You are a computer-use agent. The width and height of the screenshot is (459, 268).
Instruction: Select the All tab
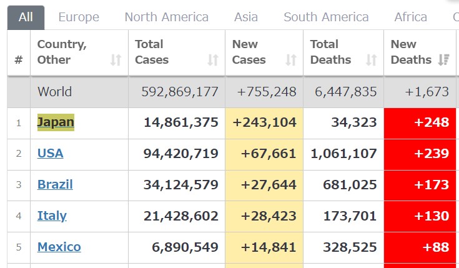pos(26,17)
